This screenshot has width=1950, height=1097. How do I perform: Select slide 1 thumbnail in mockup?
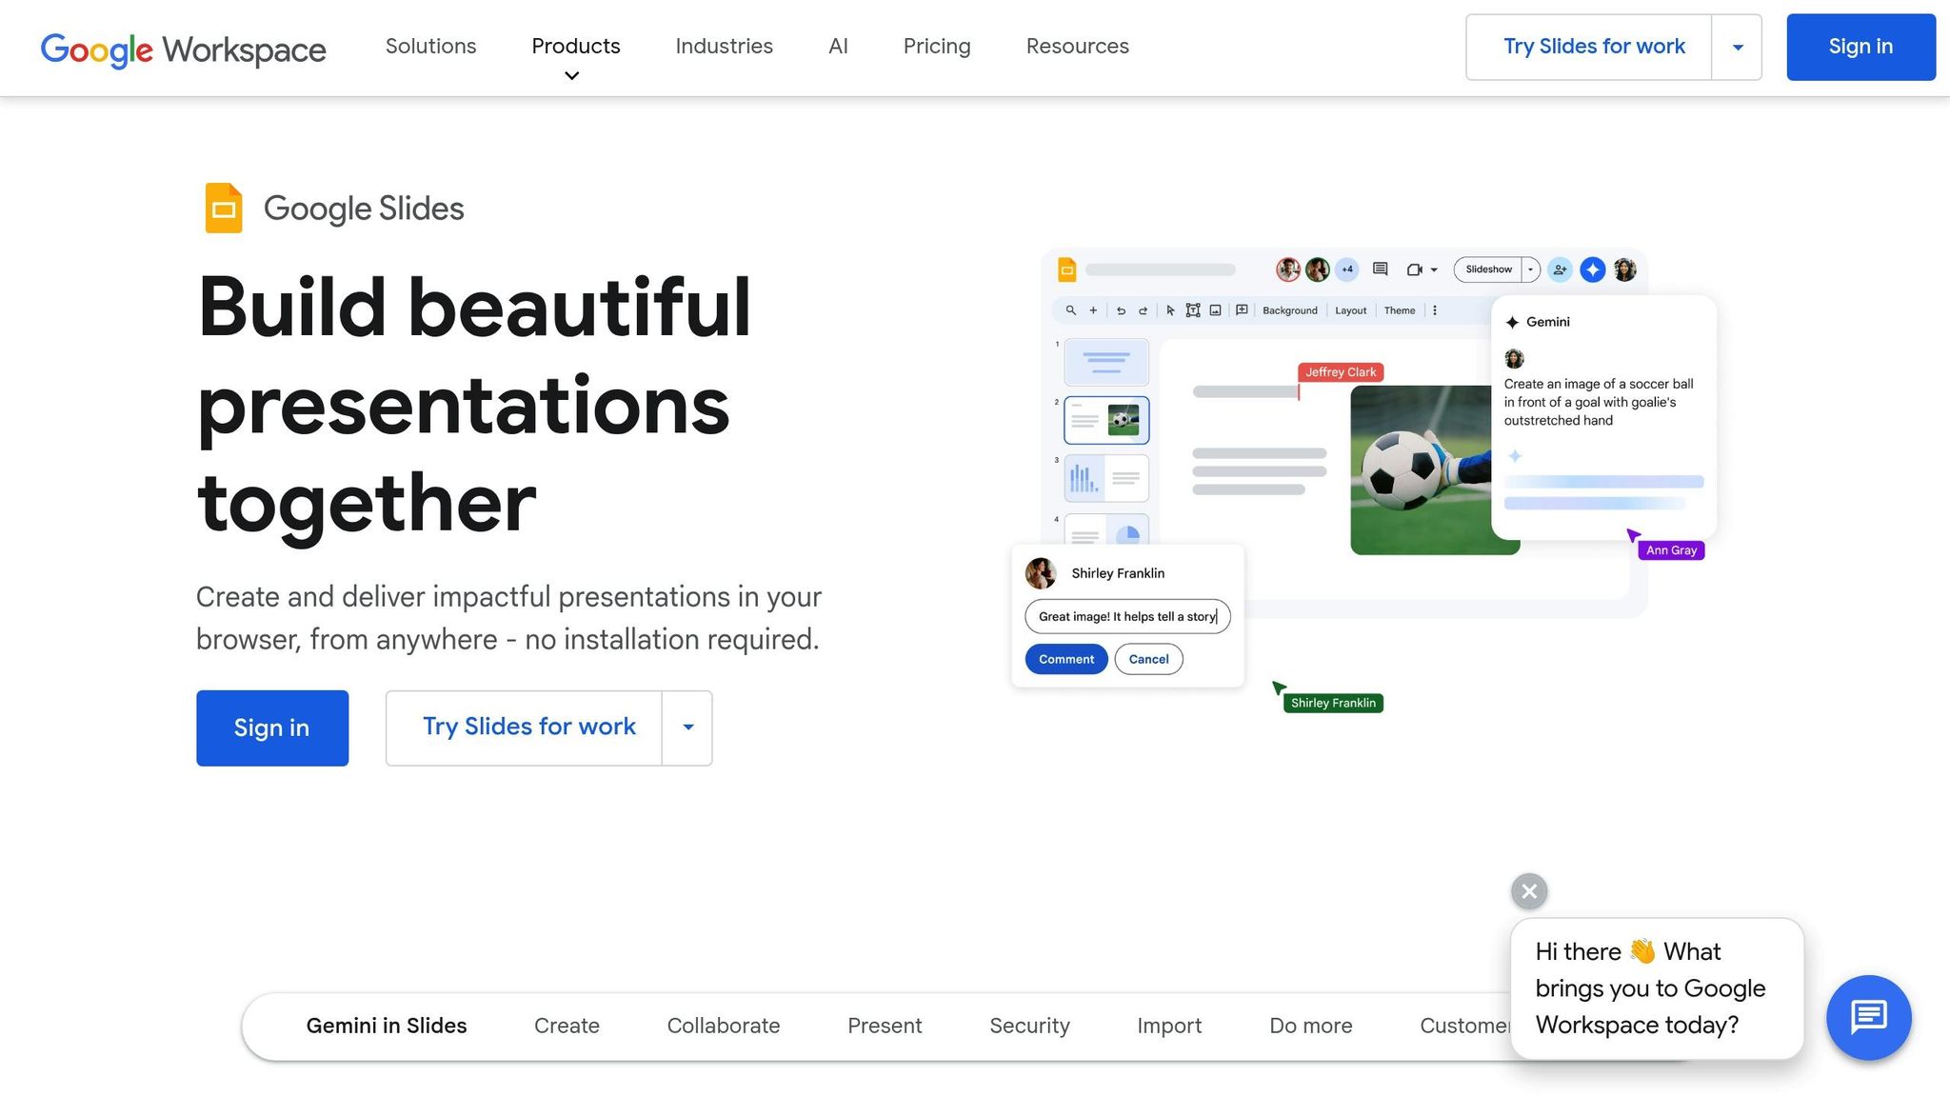coord(1106,362)
